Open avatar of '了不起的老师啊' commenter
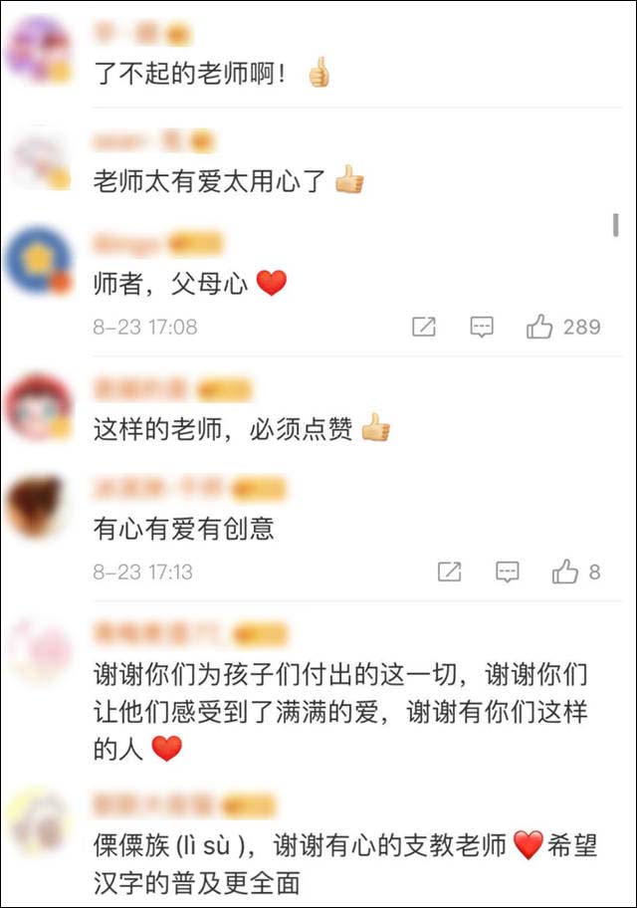This screenshot has width=637, height=908. click(38, 49)
